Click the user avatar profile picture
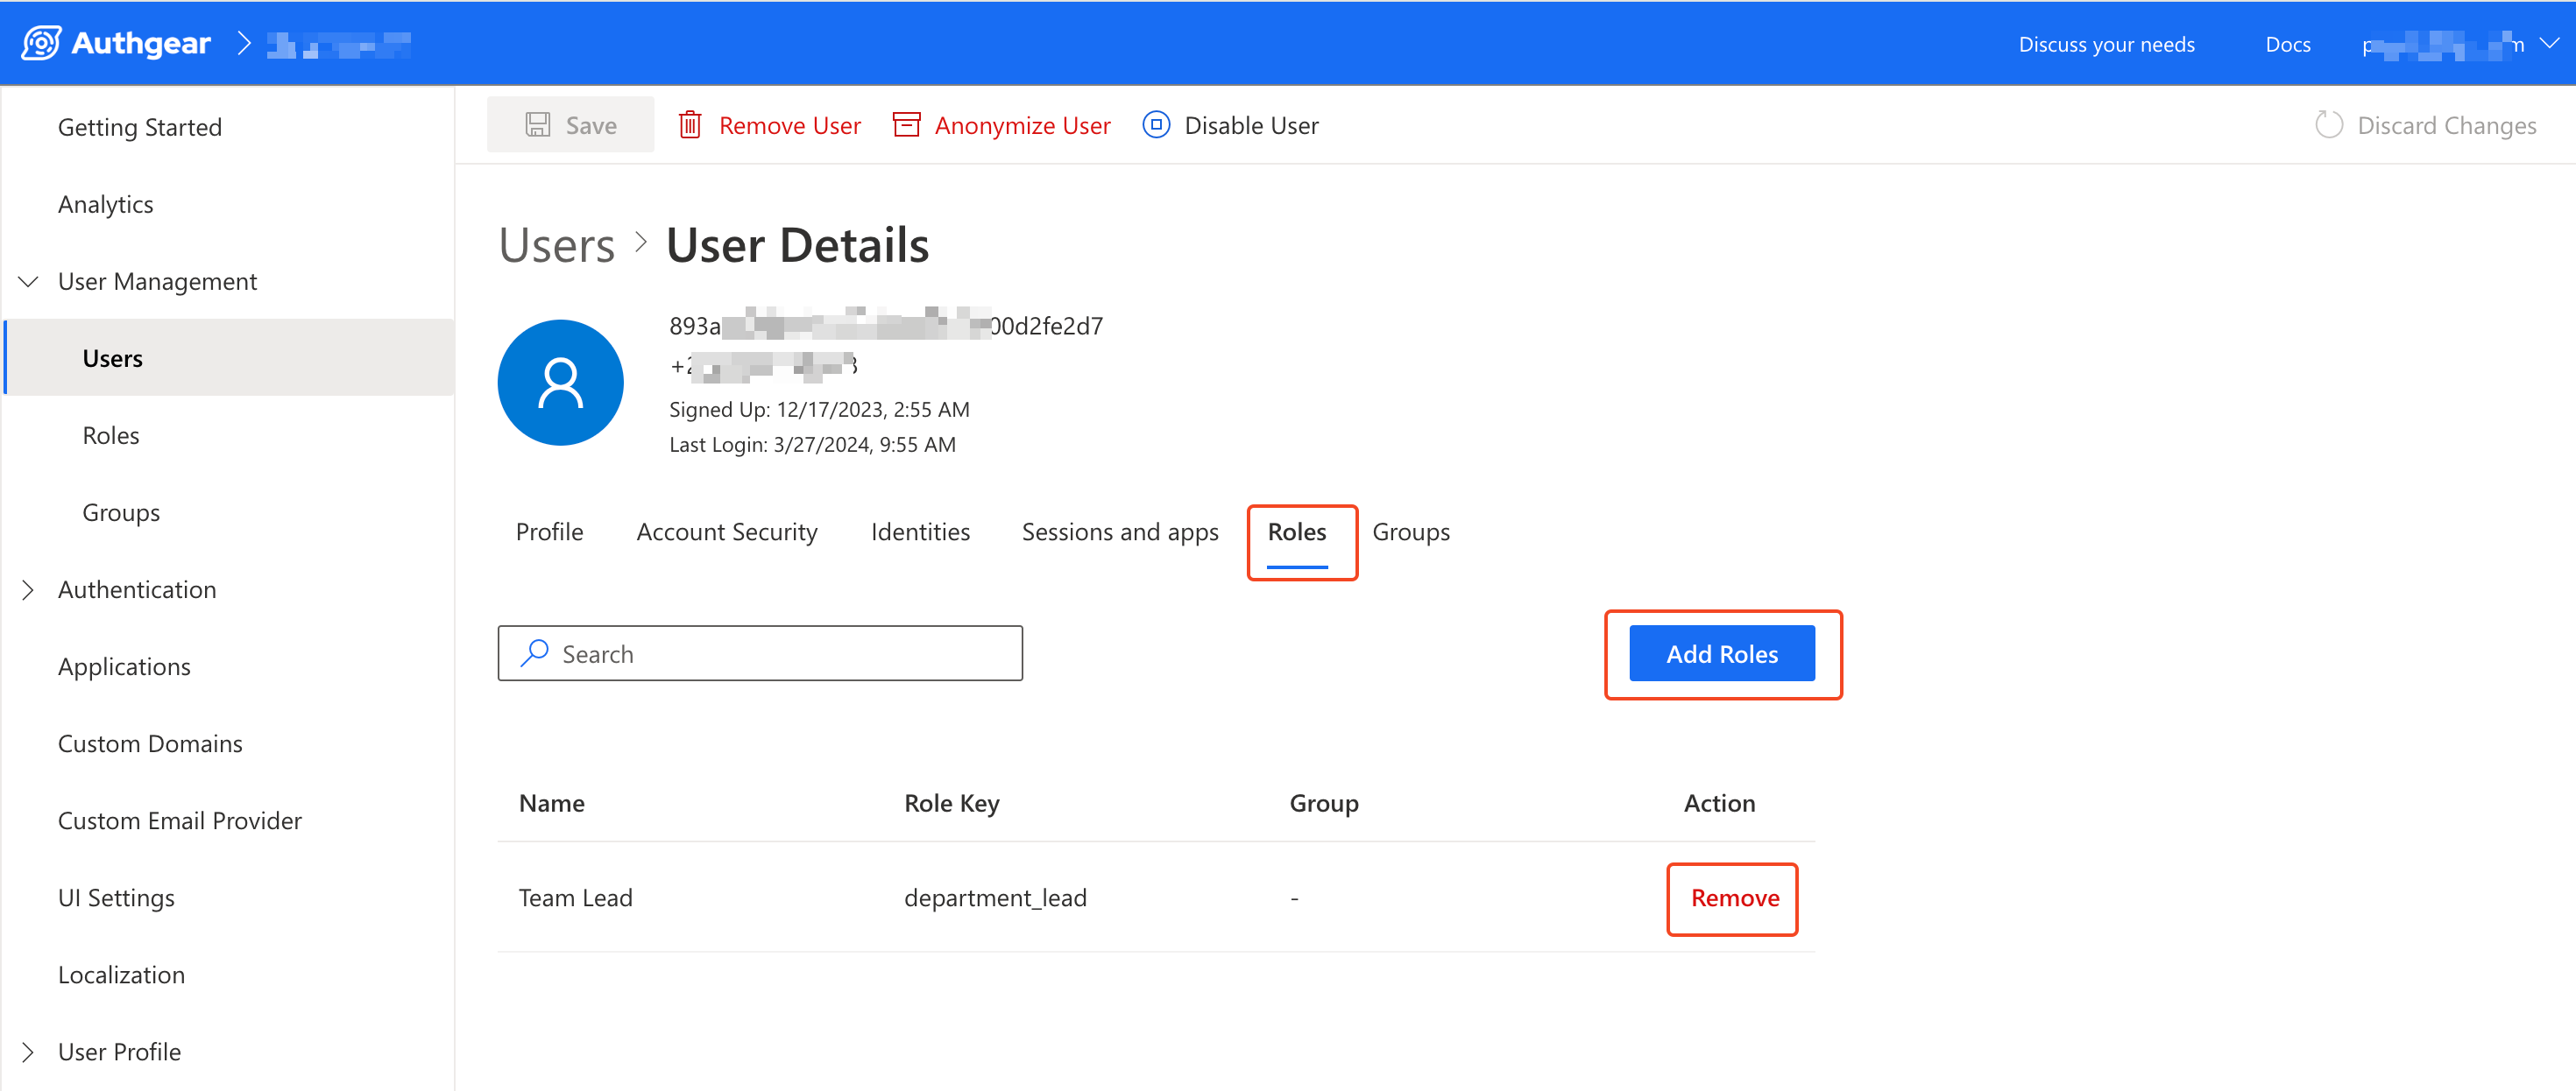Viewport: 2576px width, 1091px height. (x=560, y=383)
